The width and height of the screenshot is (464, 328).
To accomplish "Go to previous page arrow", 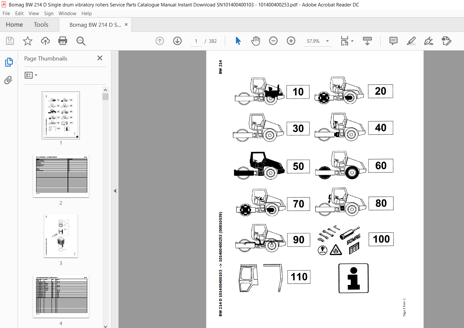I will tap(160, 41).
